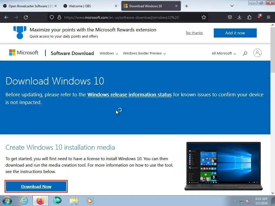The height and width of the screenshot is (206, 275).
Task: Launch Internet Explorer from the taskbar
Action: [24, 201]
